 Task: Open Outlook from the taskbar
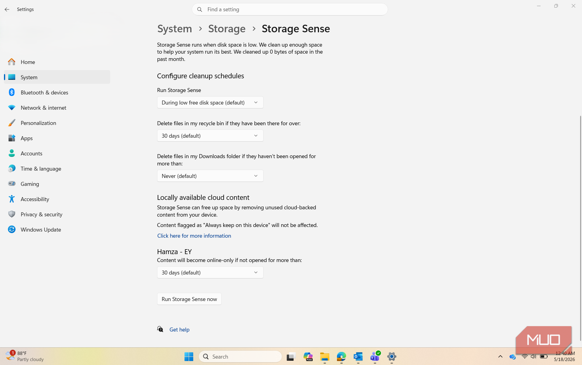coord(358,356)
